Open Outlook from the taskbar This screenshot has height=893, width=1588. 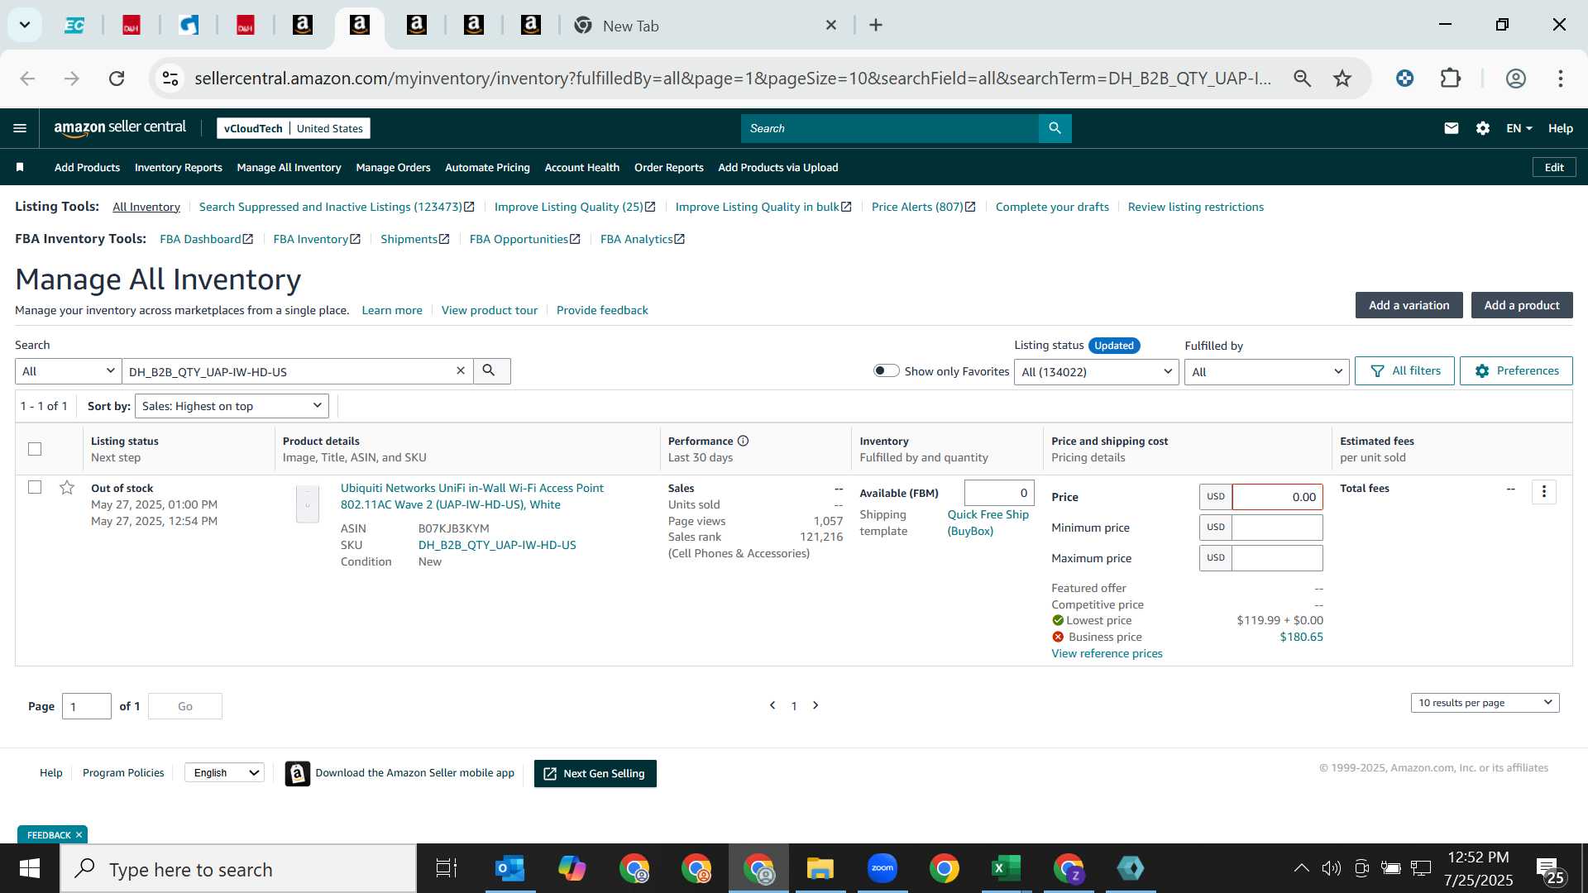coord(509,869)
